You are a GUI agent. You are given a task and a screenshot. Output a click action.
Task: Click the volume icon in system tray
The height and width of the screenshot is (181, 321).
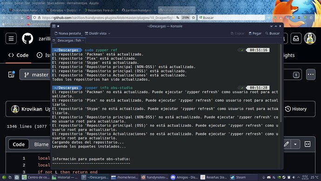(294, 177)
